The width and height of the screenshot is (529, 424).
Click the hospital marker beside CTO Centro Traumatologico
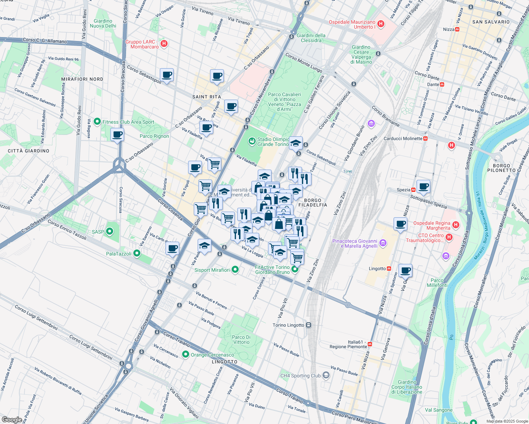tap(449, 237)
